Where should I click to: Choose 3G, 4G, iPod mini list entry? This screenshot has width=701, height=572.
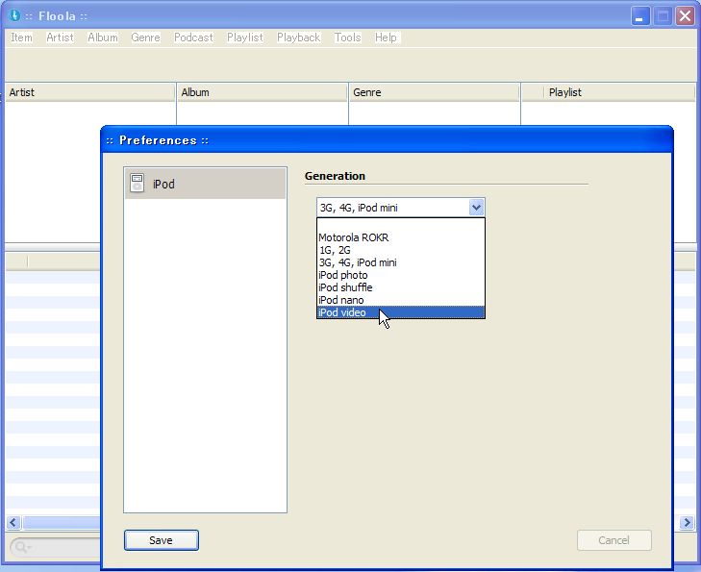401,262
